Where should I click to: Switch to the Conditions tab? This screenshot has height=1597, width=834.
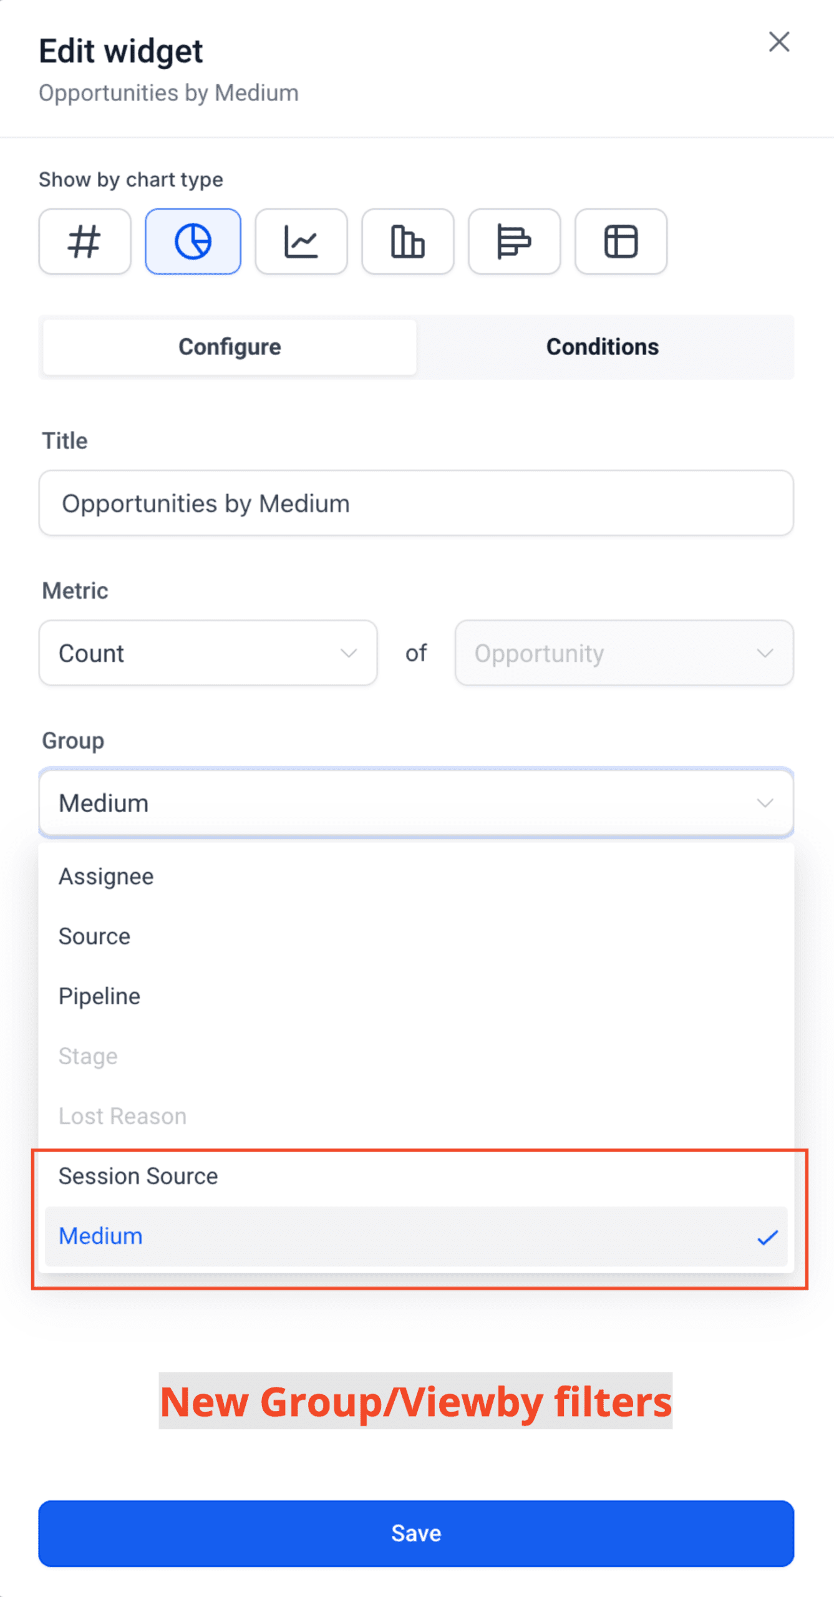click(603, 347)
